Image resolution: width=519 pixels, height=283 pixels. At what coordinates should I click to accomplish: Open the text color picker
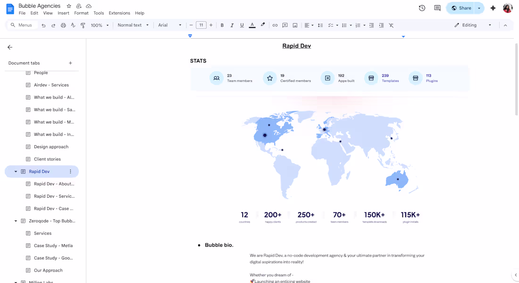252,25
